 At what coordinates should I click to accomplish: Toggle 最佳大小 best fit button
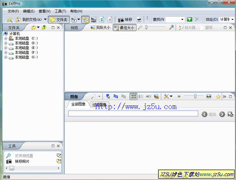point(124,27)
